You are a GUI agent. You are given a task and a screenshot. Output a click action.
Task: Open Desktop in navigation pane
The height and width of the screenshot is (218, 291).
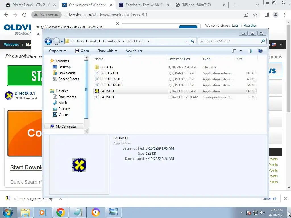65,67
